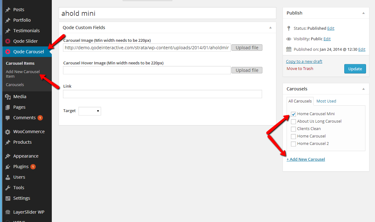Click Upload file for Carousel Hover Image

pos(247,70)
